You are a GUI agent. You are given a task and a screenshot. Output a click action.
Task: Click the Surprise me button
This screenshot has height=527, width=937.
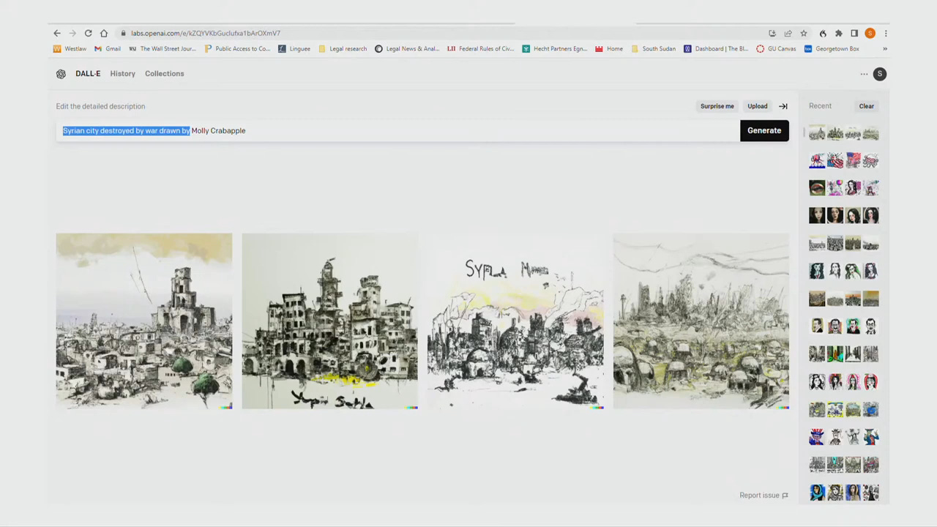[x=717, y=106]
